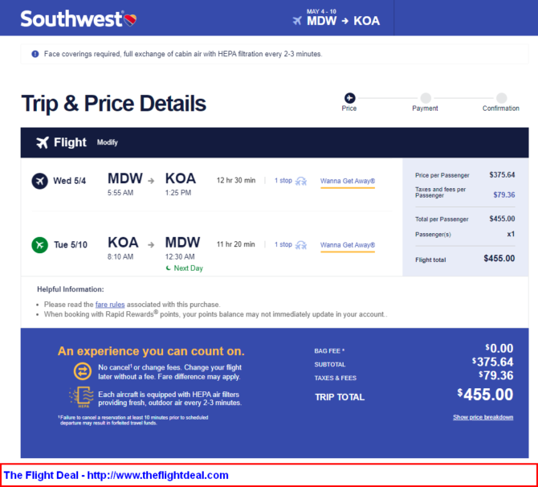
Task: Click the dark departing flight circle icon
Action: pyautogui.click(x=40, y=181)
